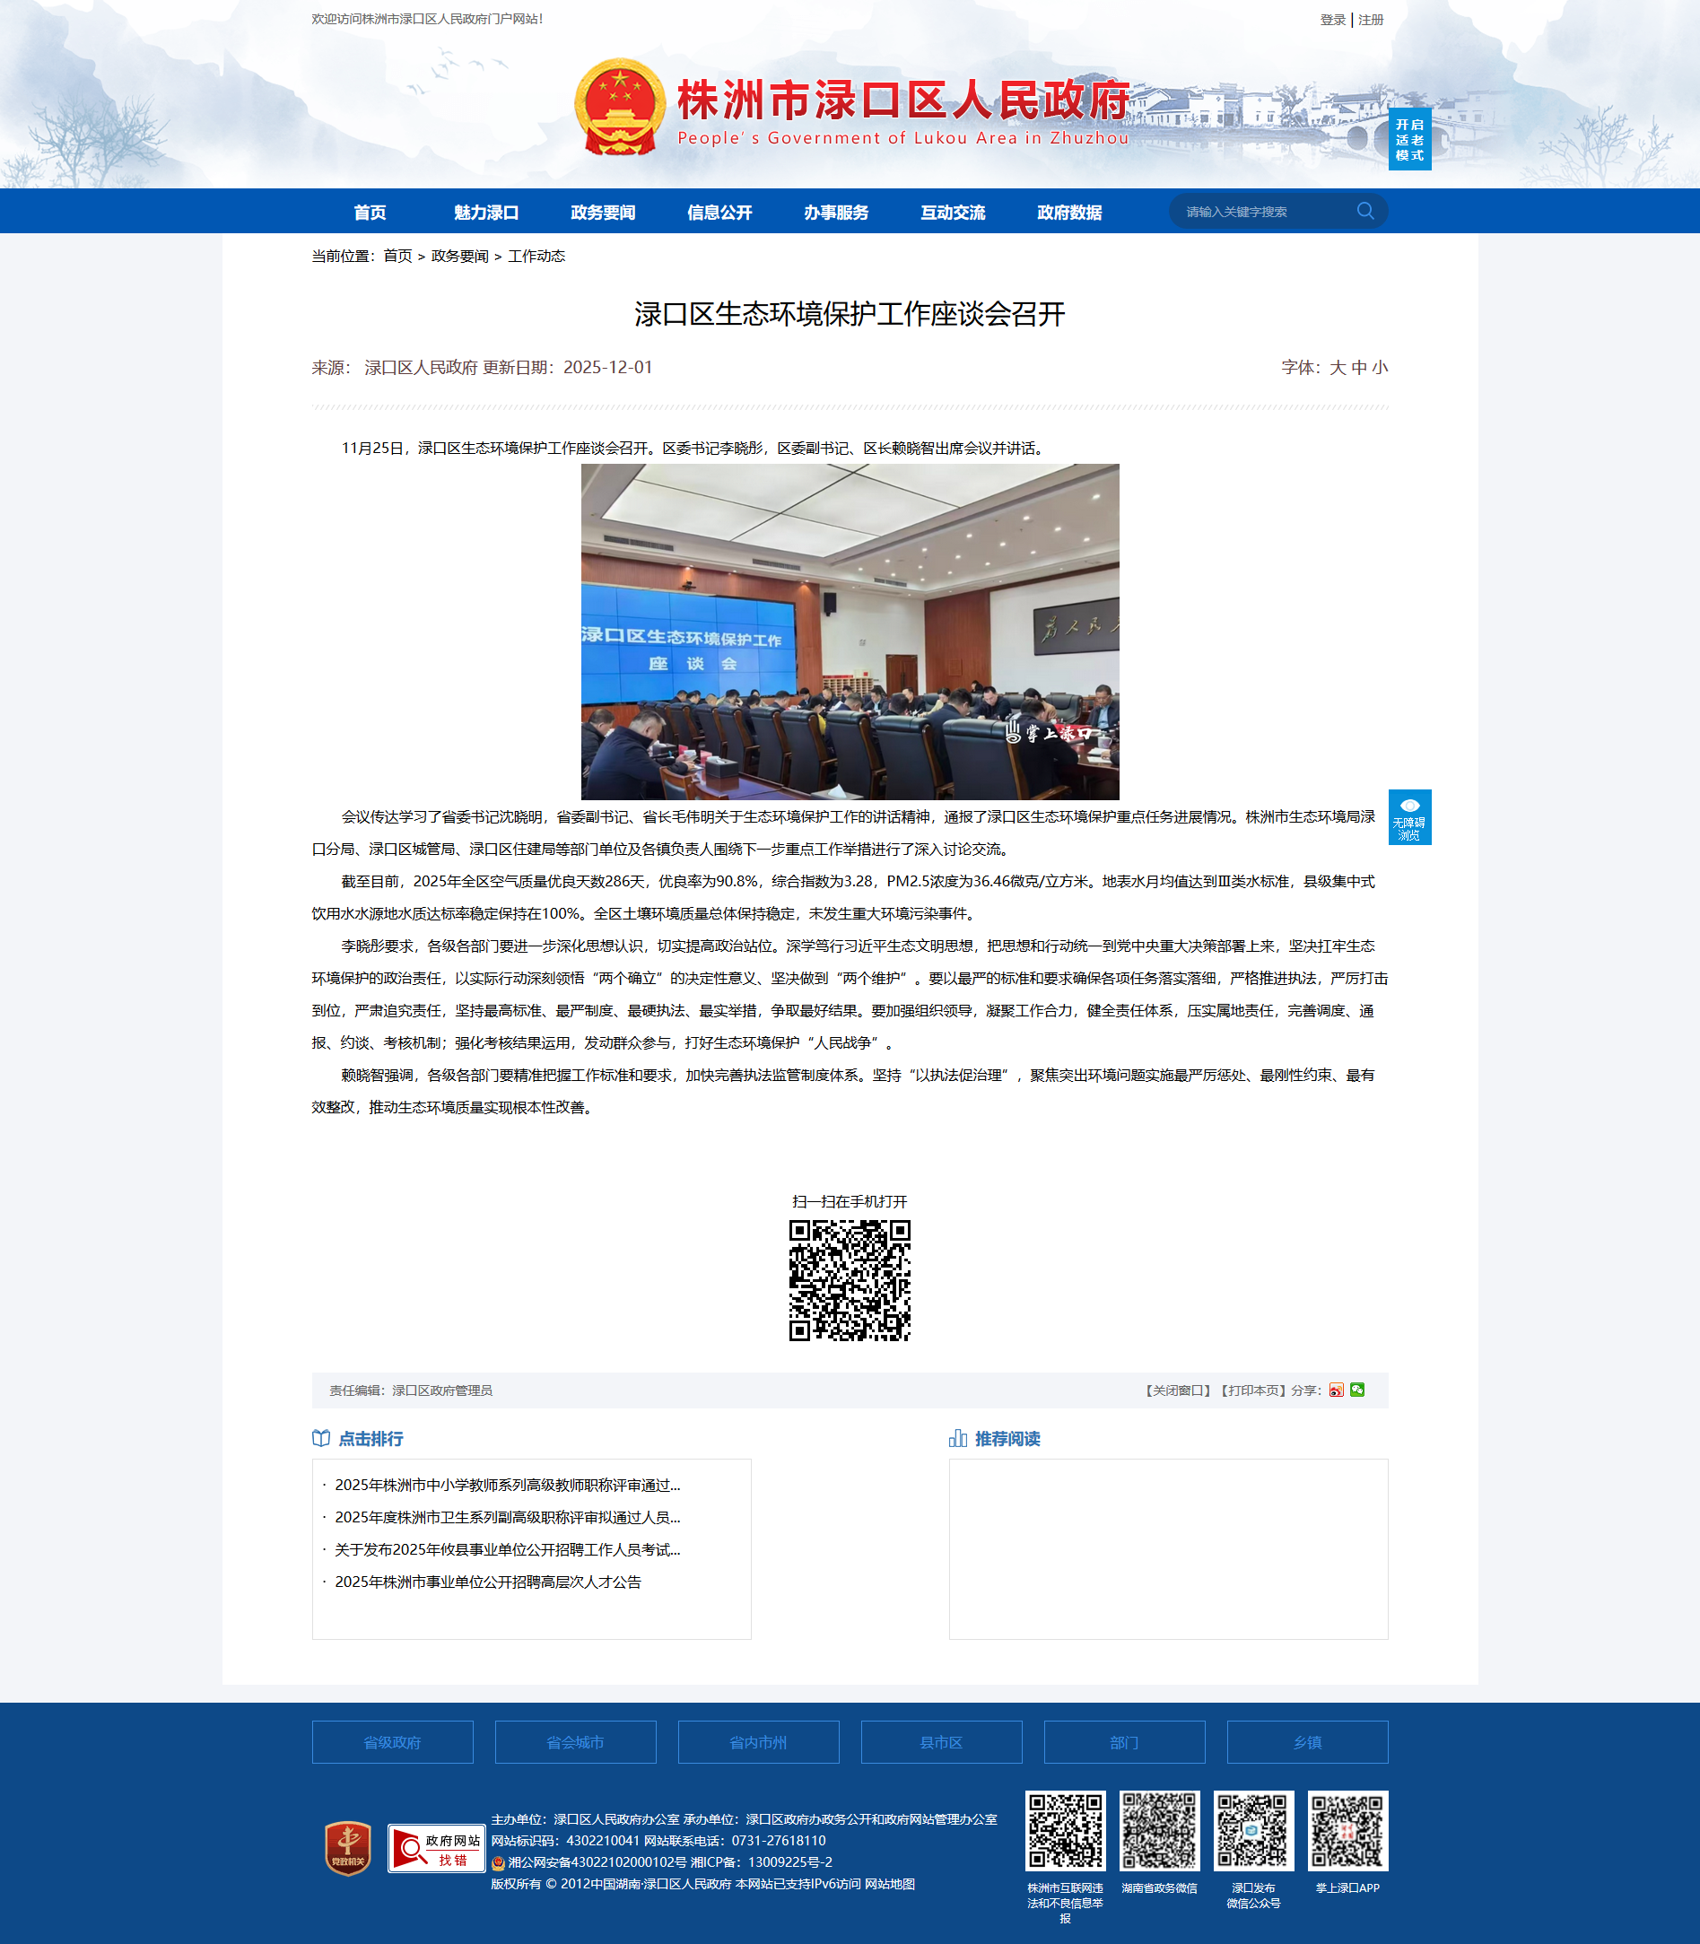Expand the 省级政府 links list
The width and height of the screenshot is (1700, 1944).
point(392,1742)
